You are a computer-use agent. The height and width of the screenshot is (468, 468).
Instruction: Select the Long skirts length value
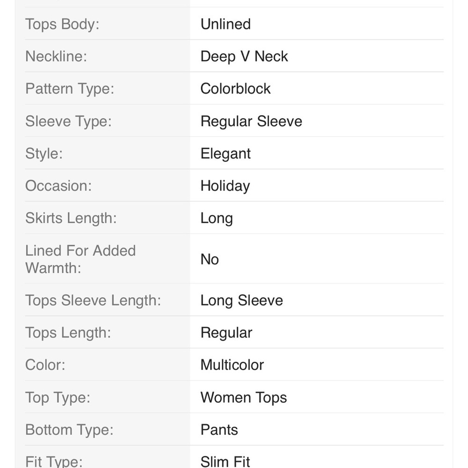coord(216,219)
